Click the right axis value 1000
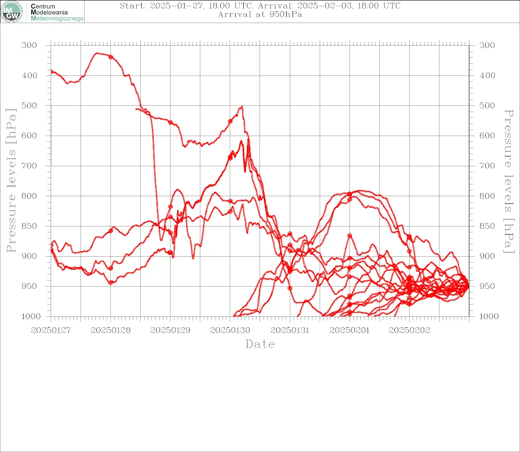This screenshot has height=452, width=520. [x=489, y=316]
